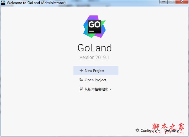
Task: Open the Configure menu
Action: click(x=148, y=130)
